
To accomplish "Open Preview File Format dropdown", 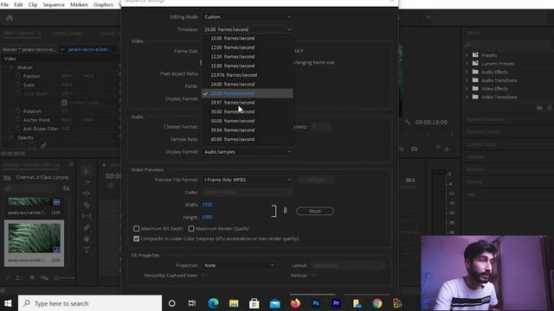I will (x=248, y=180).
